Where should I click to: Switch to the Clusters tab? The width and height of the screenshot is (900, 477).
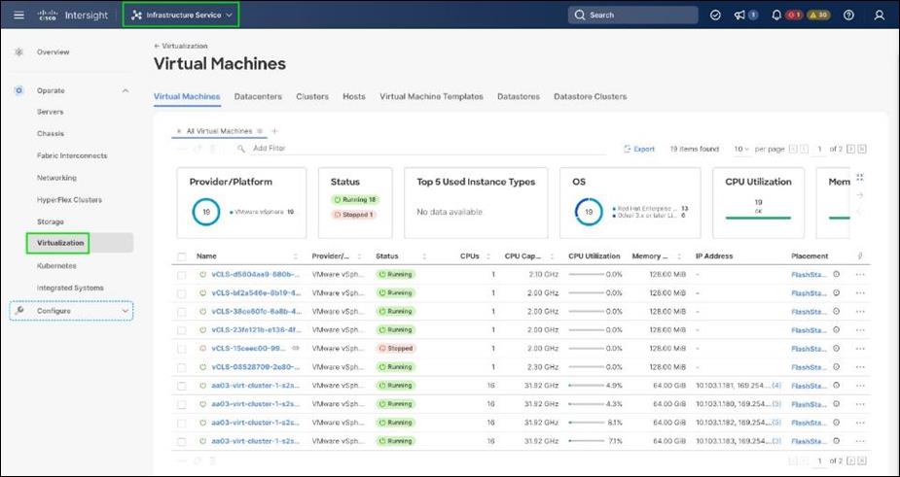click(312, 97)
